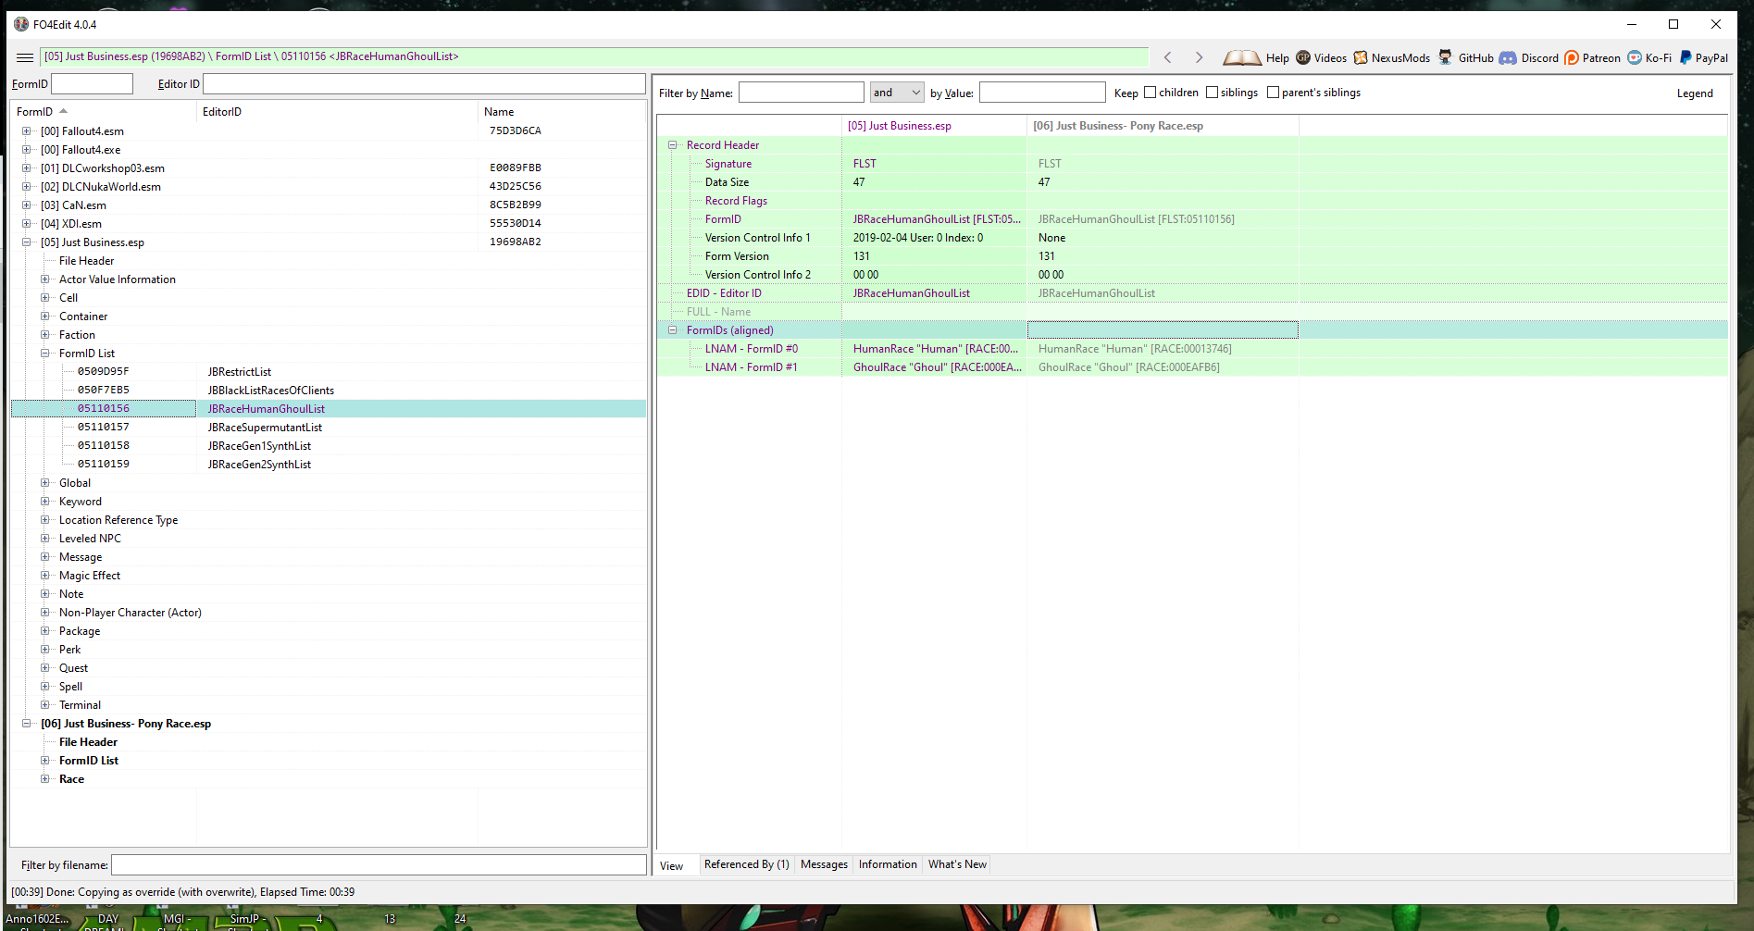Open the PayPal icon
The image size is (1754, 931).
(x=1686, y=57)
